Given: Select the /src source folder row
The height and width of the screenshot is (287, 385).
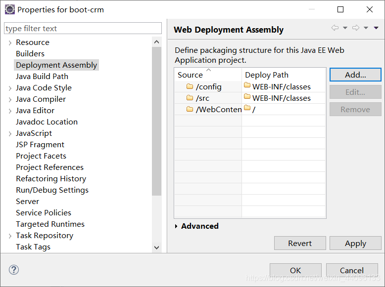Looking at the screenshot, I should [250, 98].
